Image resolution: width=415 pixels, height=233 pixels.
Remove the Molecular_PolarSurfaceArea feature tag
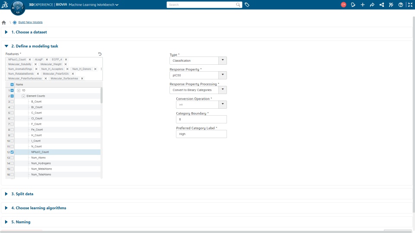[x=45, y=79]
